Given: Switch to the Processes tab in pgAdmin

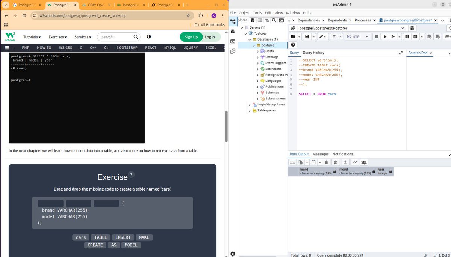Looking at the screenshot, I should (363, 20).
